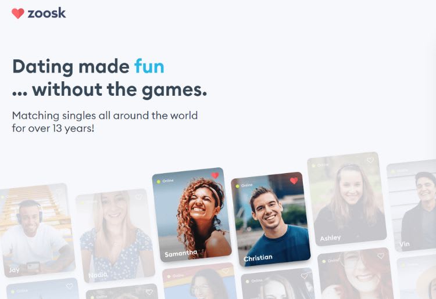Tap the heart outline on Nadia's card
Image resolution: width=436 pixels, height=299 pixels.
pos(139,197)
